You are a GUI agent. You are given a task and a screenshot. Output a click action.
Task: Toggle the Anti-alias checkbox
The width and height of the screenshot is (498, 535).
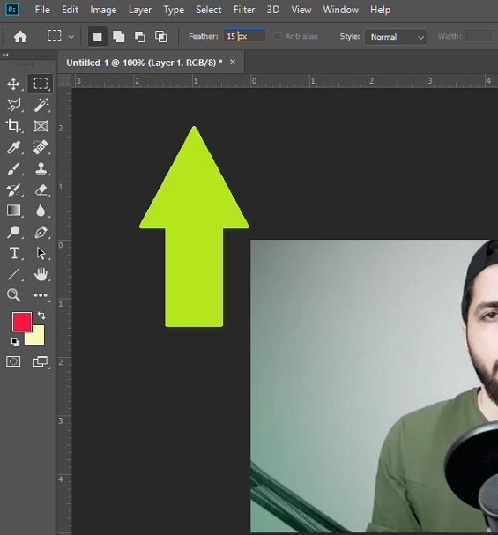coord(278,36)
